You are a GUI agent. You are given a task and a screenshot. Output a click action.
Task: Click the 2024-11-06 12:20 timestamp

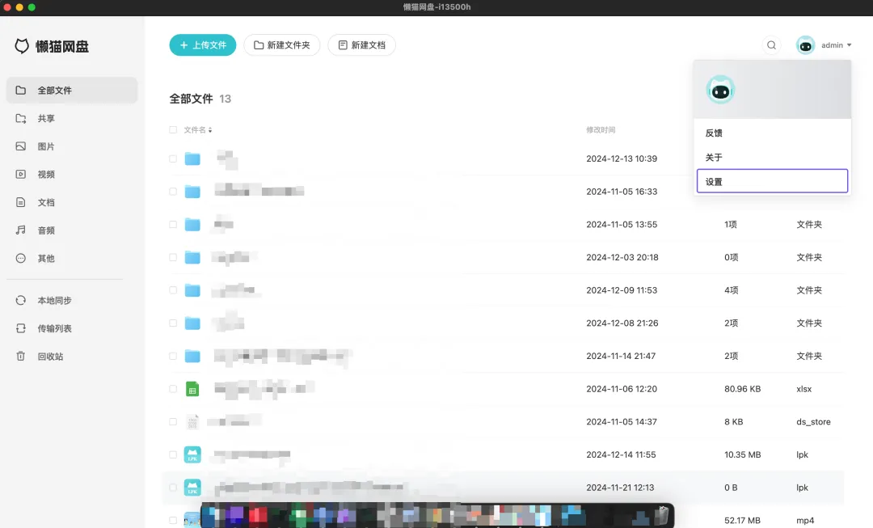[x=622, y=389]
